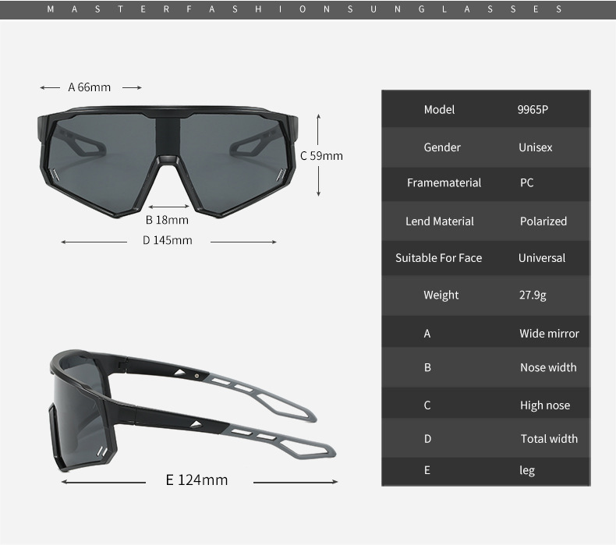
Task: Select the High nose description
Action: [545, 405]
